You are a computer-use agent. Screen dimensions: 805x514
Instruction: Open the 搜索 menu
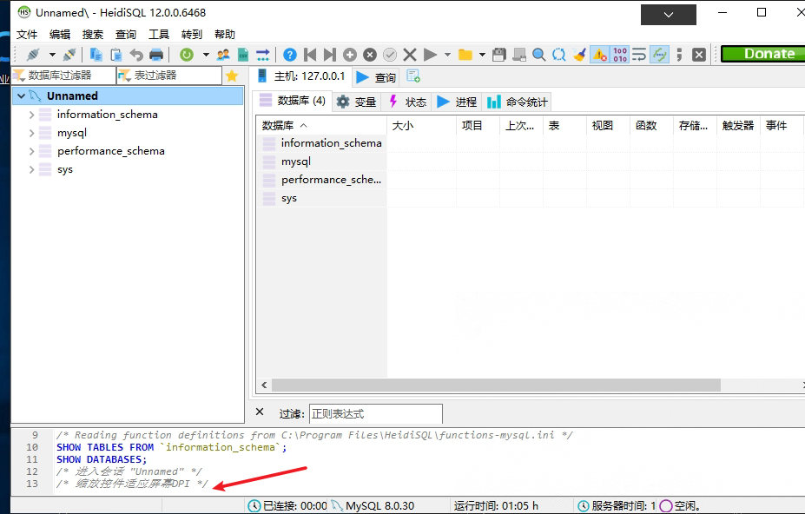93,35
